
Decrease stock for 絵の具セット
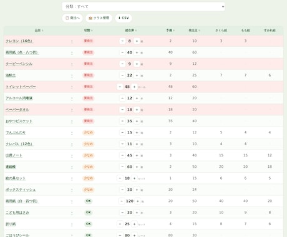[120, 178]
